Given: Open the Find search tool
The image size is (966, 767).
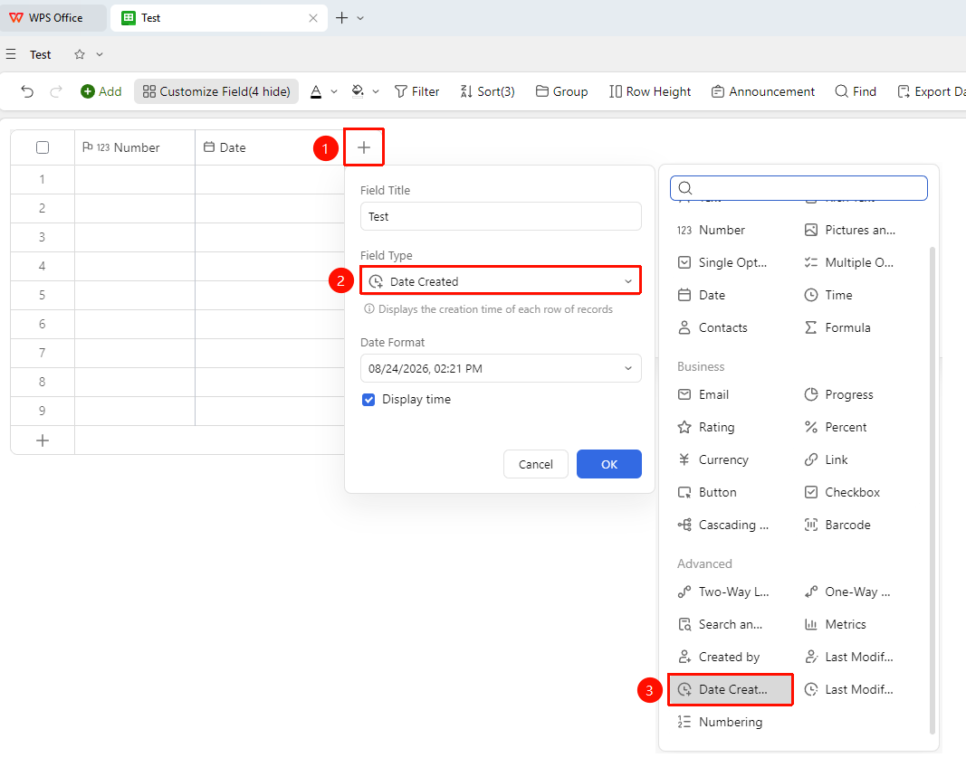Looking at the screenshot, I should coord(856,91).
